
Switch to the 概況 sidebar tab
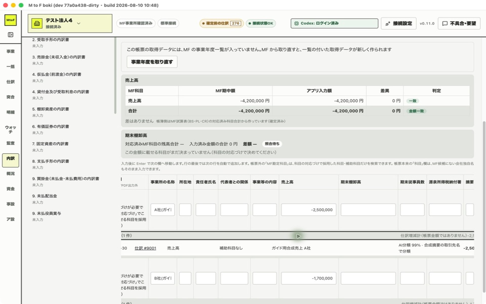click(10, 174)
